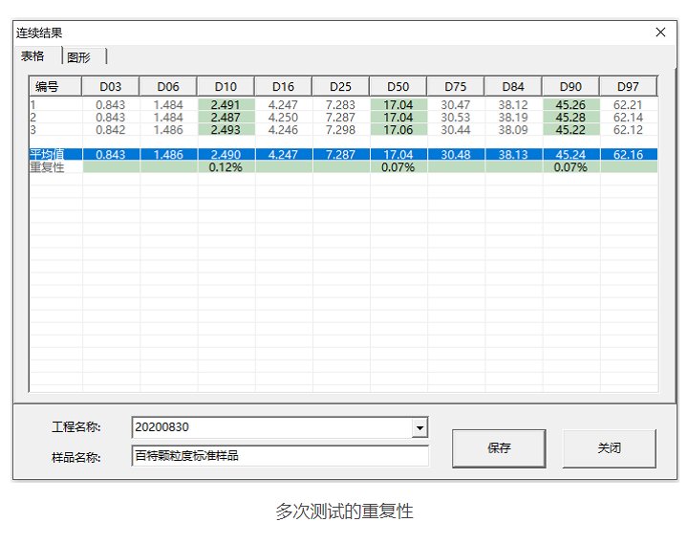Click the 0.12% repeatability cell under D10
The width and height of the screenshot is (688, 544).
point(226,166)
